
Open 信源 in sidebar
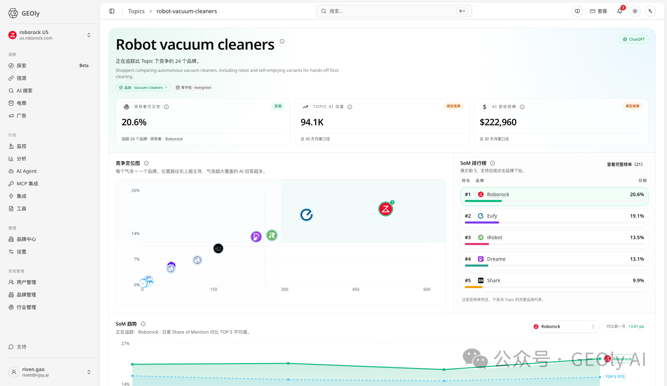pos(50,78)
